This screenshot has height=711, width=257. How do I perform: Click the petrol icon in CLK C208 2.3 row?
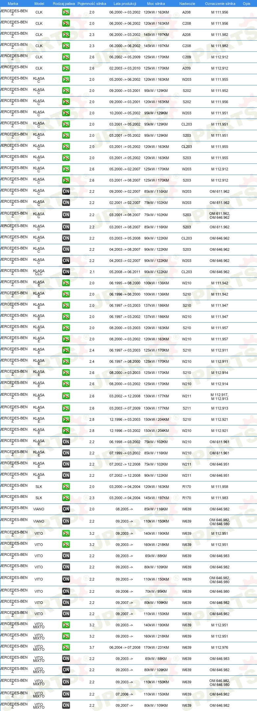tap(66, 46)
